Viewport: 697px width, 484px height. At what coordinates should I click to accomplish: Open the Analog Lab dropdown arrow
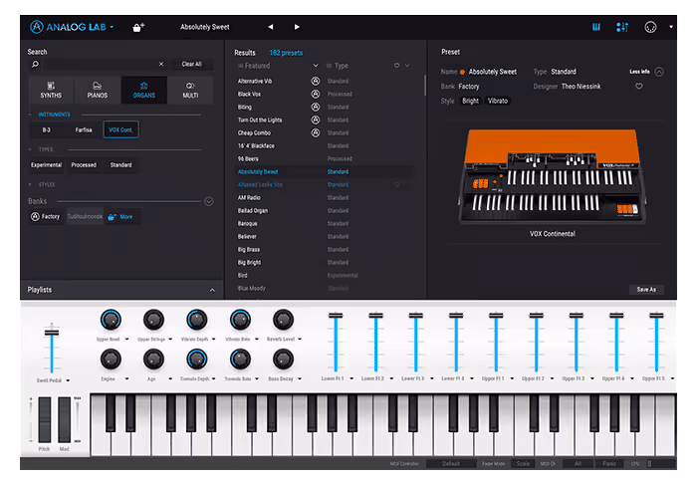tap(112, 27)
